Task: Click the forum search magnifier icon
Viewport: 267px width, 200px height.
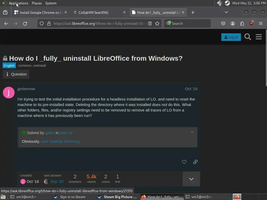Action: point(248,37)
